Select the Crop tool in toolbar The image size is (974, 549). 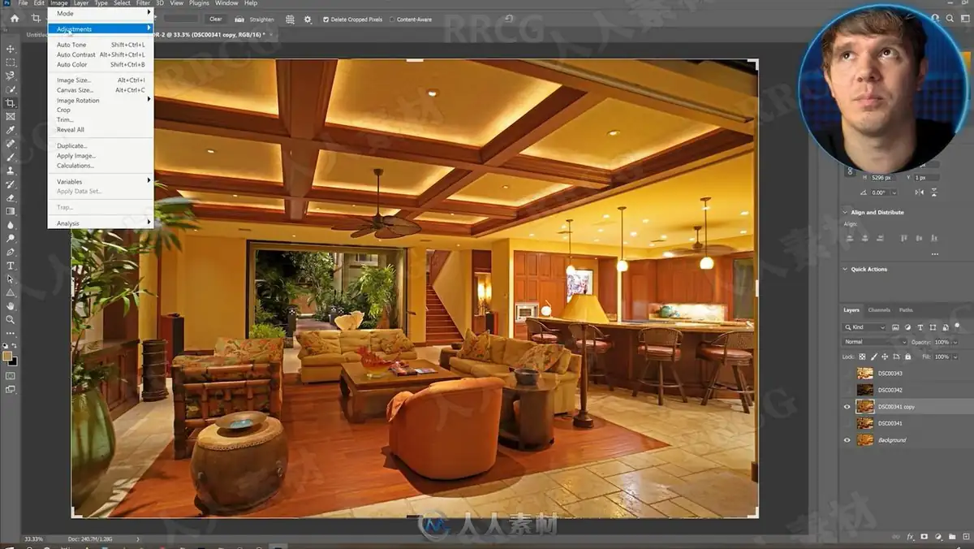(x=11, y=103)
